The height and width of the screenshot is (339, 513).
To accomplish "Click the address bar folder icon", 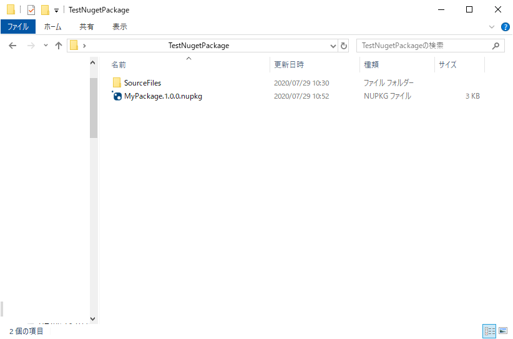I will point(74,45).
